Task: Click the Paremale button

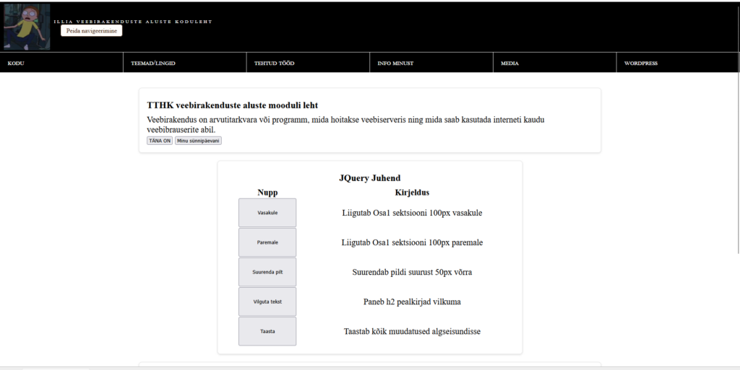Action: (x=267, y=242)
